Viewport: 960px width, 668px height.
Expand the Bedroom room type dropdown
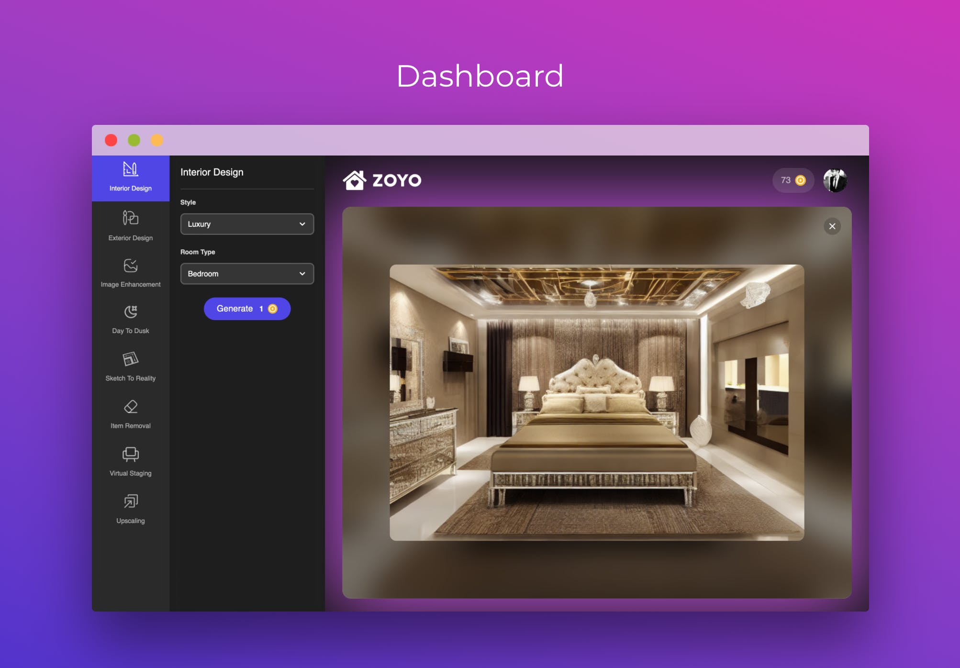246,274
